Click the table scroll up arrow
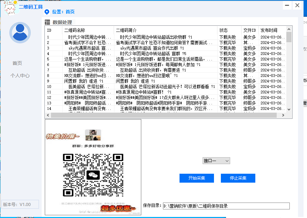 click(x=289, y=29)
